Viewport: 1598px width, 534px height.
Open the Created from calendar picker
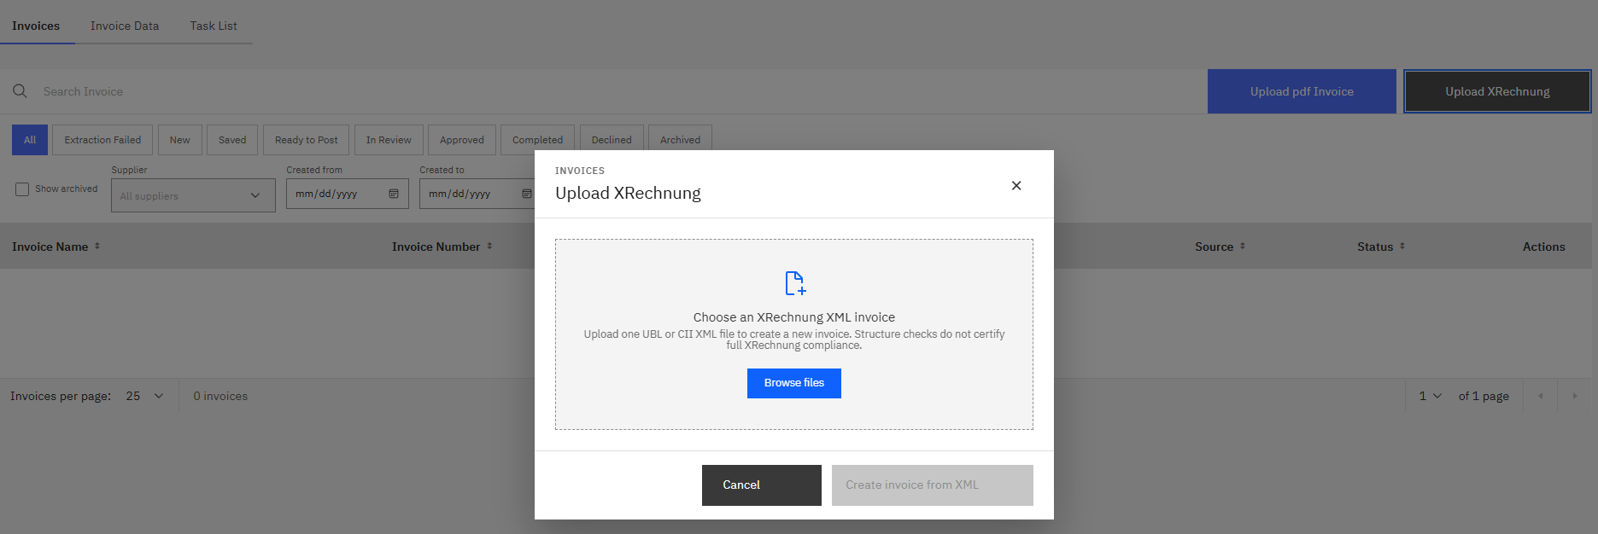(x=394, y=194)
